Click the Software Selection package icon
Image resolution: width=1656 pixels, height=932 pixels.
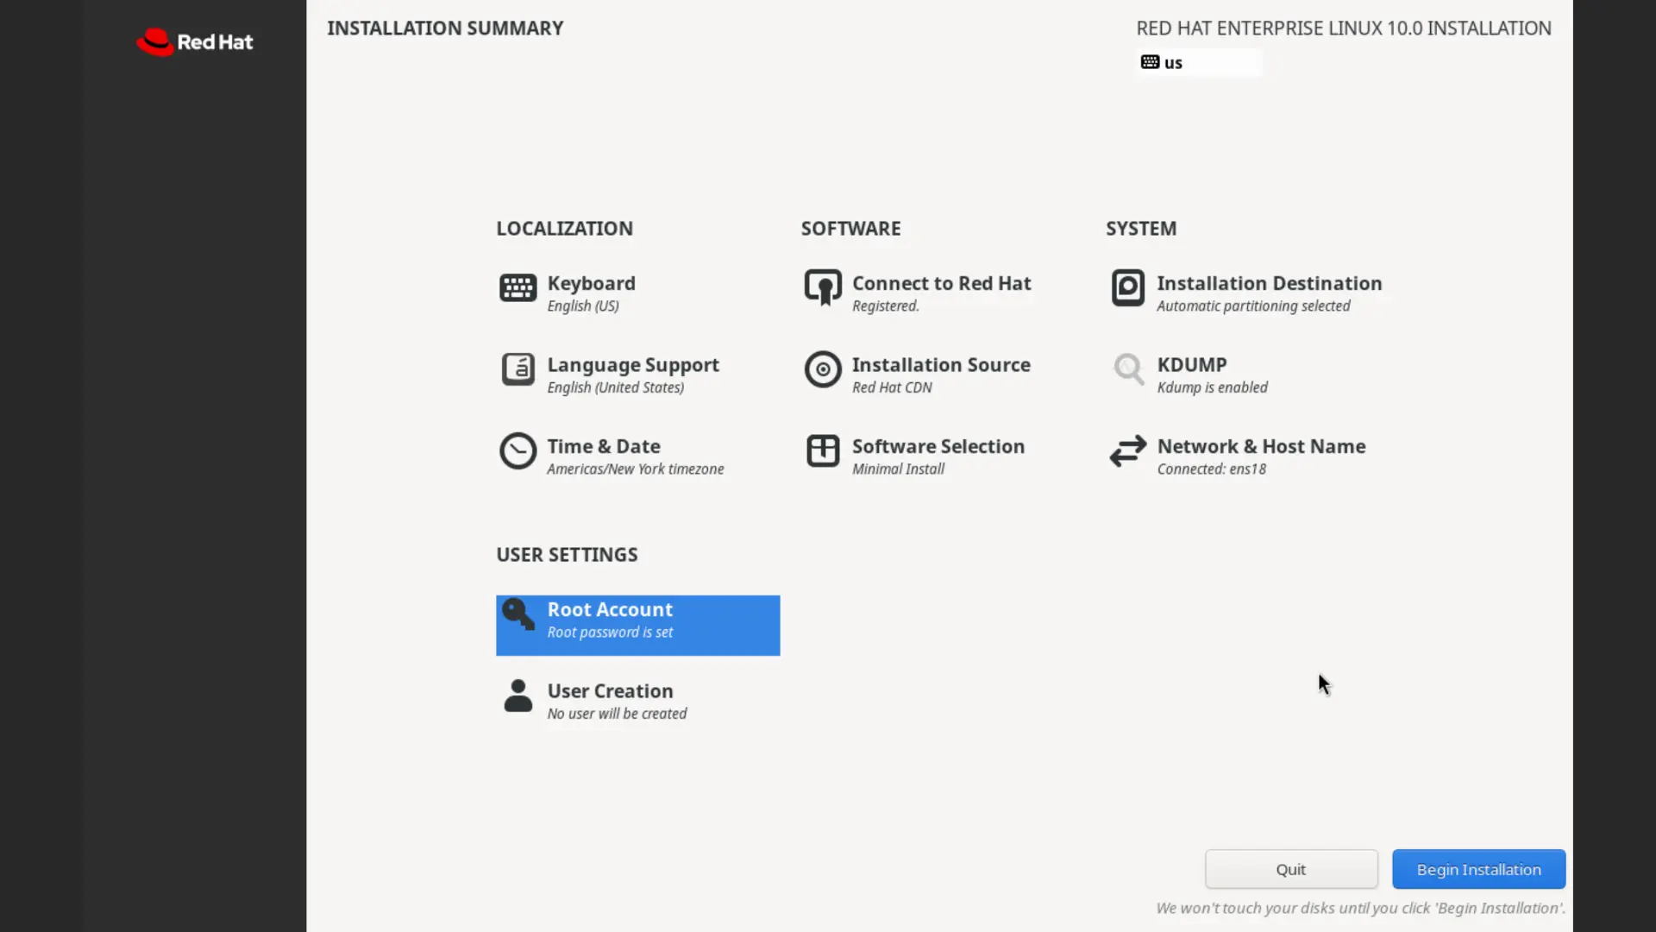[823, 451]
